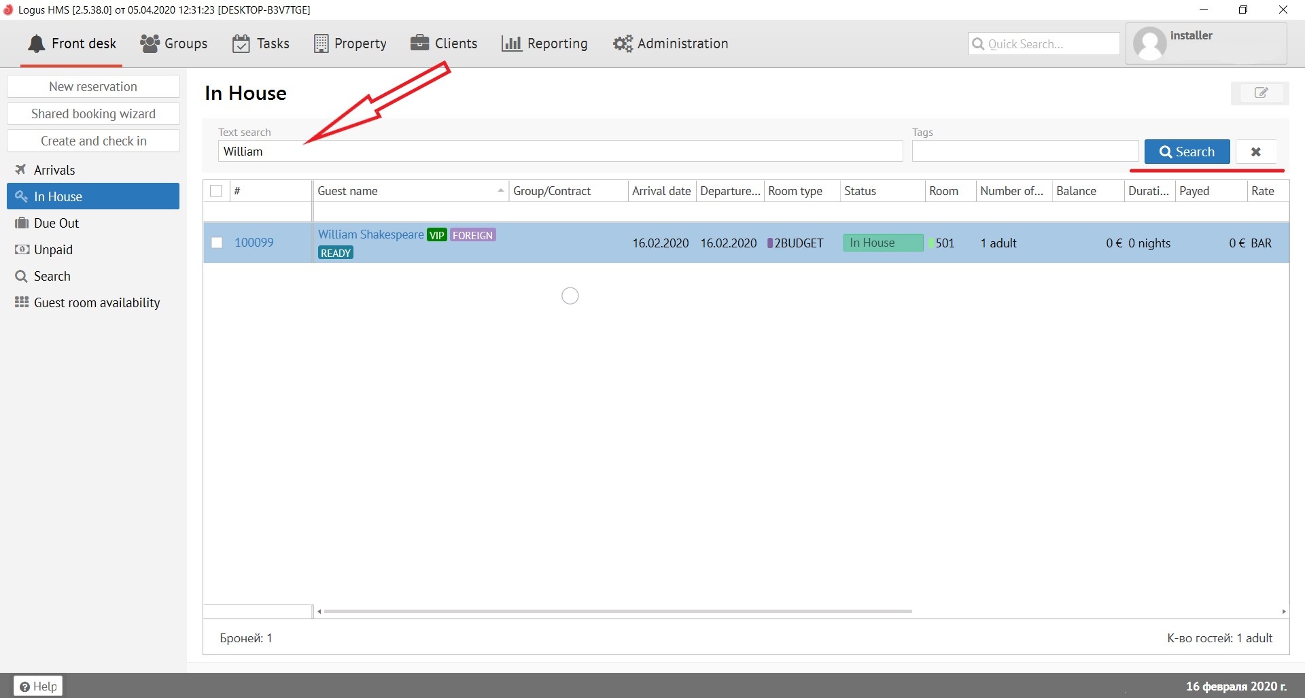Click the Tasks calendar-check icon

(x=241, y=43)
